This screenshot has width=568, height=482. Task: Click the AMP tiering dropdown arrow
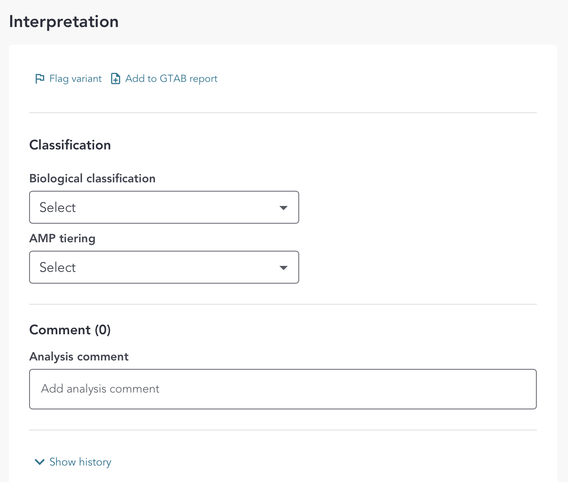pyautogui.click(x=284, y=268)
